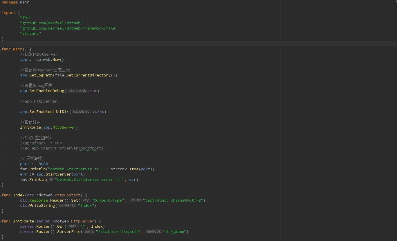Place cursor on the empty highlighted line
This screenshot has height=241, width=397.
(198, 44)
